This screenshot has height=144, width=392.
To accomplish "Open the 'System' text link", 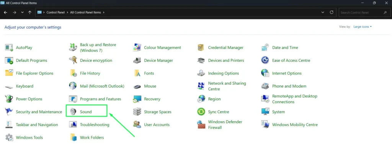I will pyautogui.click(x=279, y=112).
